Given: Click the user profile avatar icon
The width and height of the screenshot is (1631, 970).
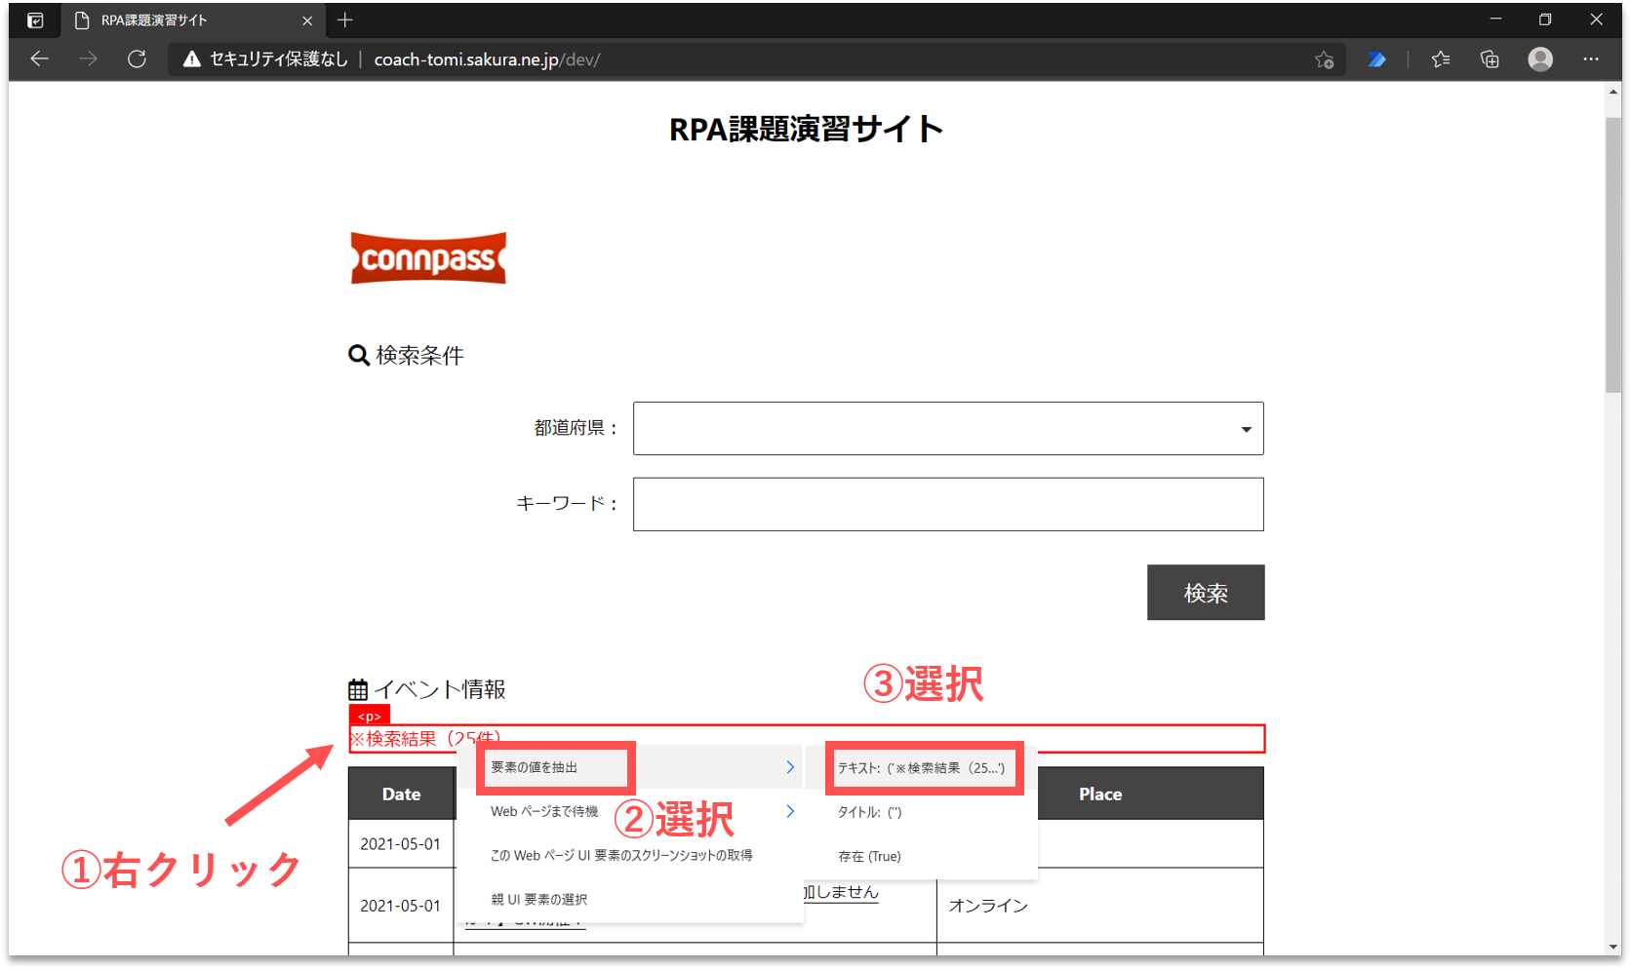Looking at the screenshot, I should pyautogui.click(x=1540, y=59).
